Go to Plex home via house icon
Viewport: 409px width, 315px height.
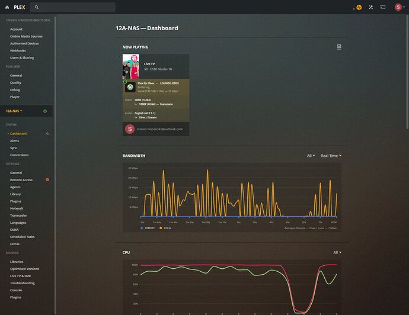(7, 7)
